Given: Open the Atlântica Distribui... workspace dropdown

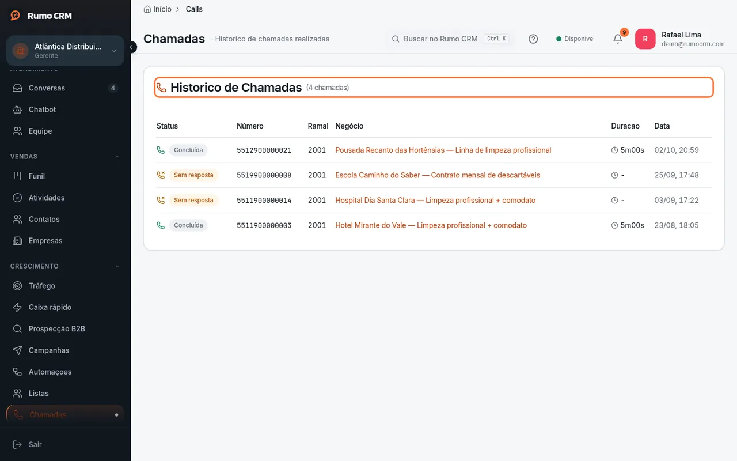Looking at the screenshot, I should click(65, 51).
